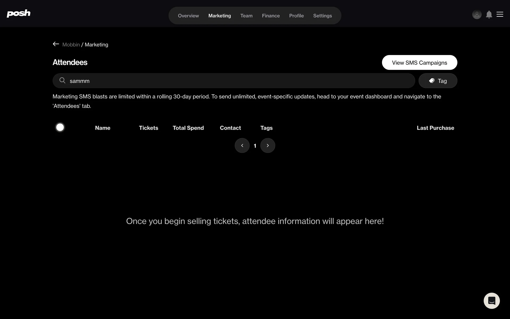510x319 pixels.
Task: Click the Tag button
Action: click(438, 81)
